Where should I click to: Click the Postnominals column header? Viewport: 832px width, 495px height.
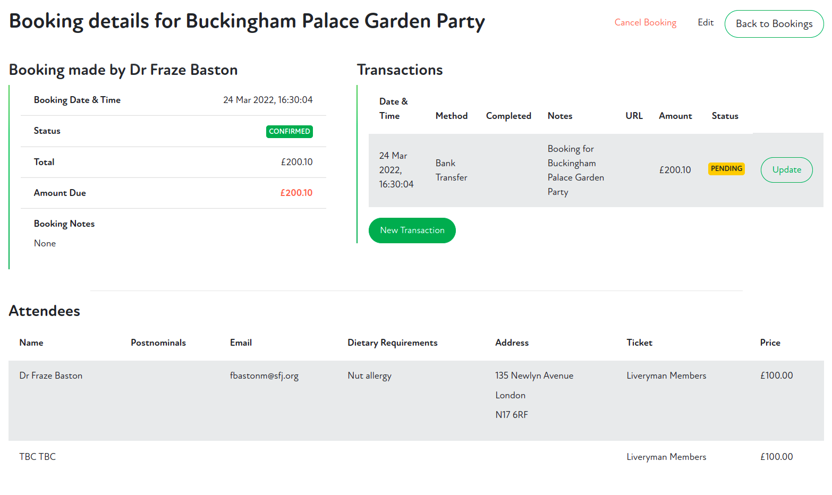click(x=158, y=343)
